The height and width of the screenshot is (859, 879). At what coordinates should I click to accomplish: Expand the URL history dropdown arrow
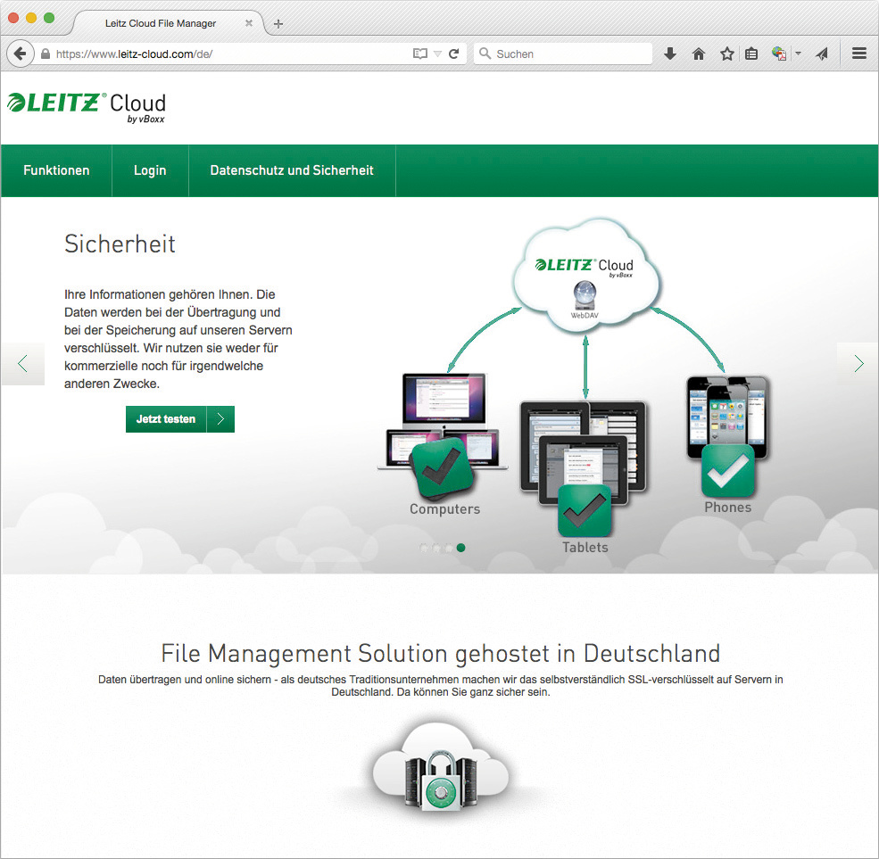click(x=438, y=54)
